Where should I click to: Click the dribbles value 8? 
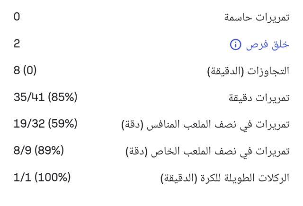point(17,71)
